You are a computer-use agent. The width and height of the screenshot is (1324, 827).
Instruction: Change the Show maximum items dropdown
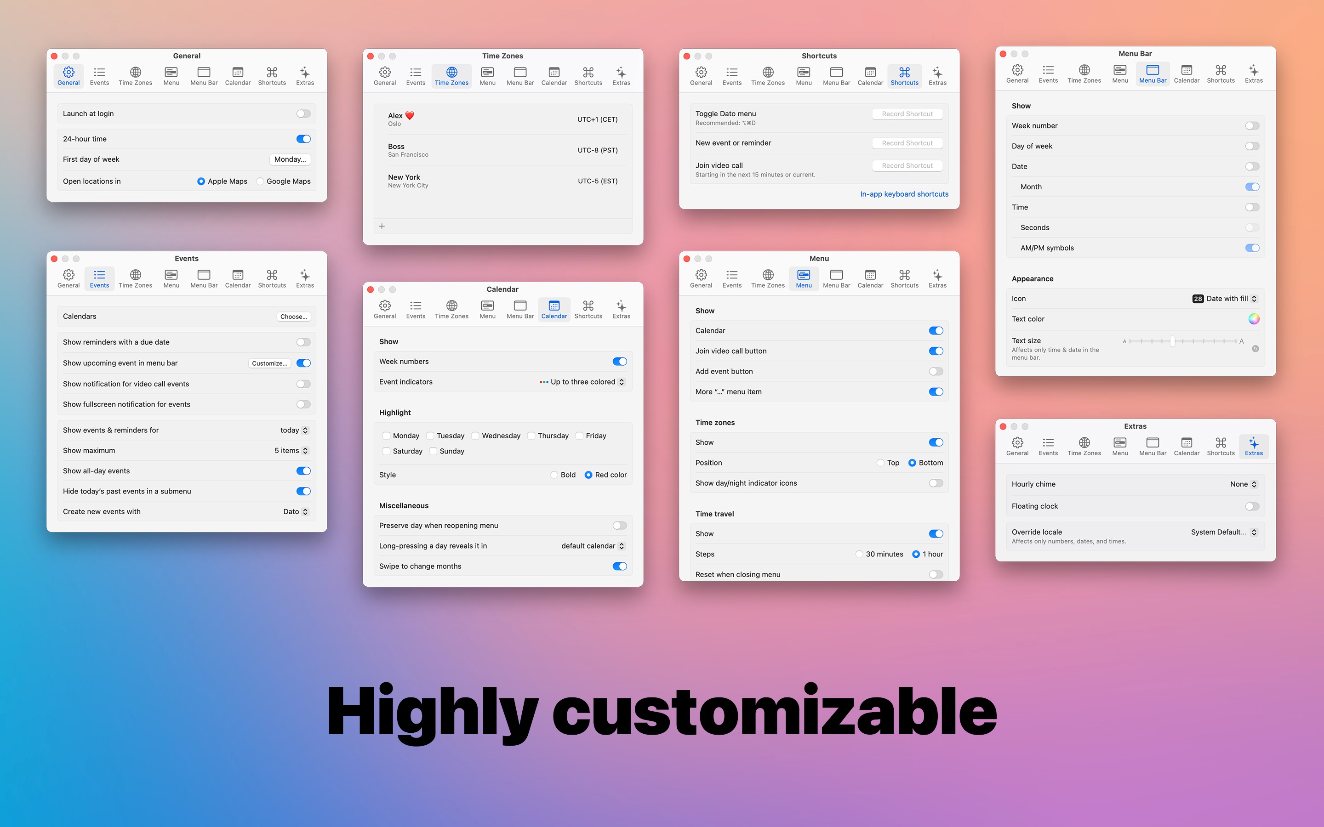pos(291,450)
